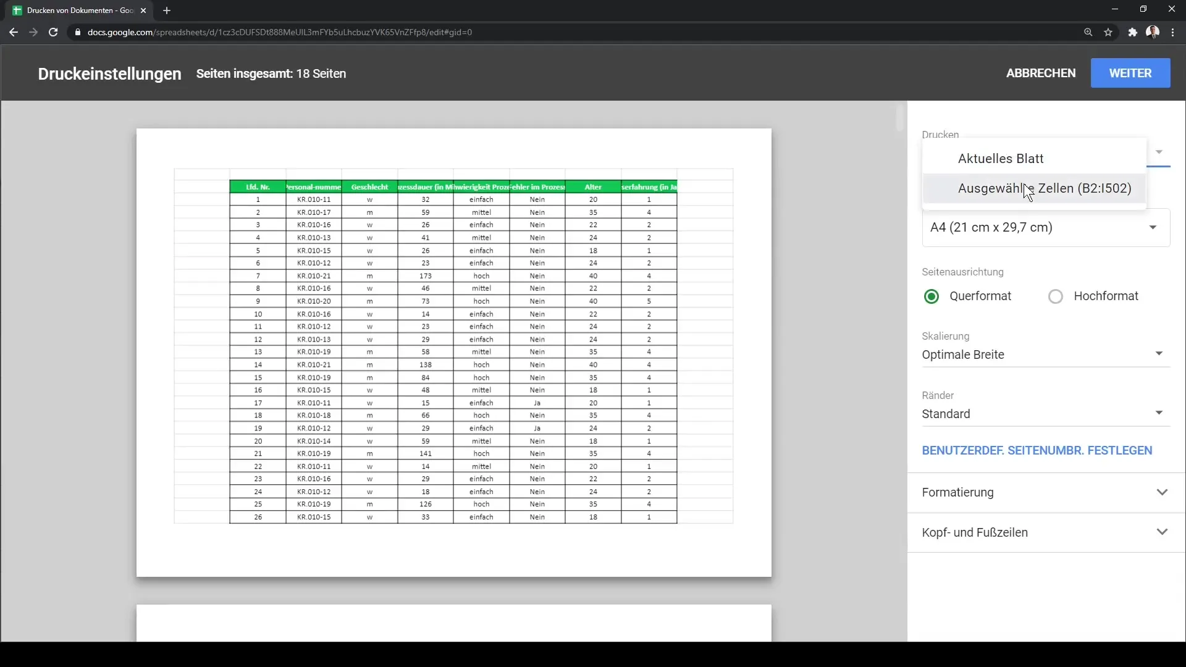Minimize the browser window

pyautogui.click(x=1115, y=9)
